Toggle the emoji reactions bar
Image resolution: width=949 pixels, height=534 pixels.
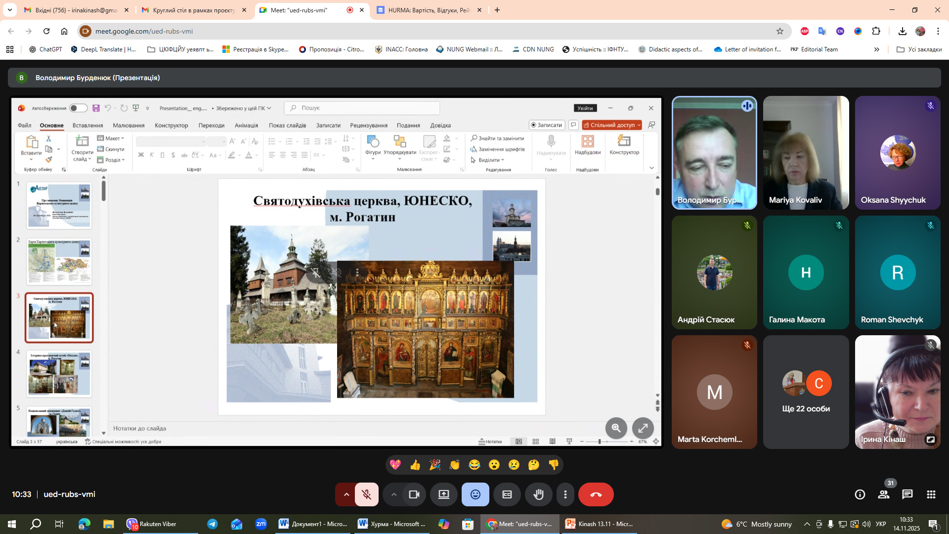[x=475, y=494]
